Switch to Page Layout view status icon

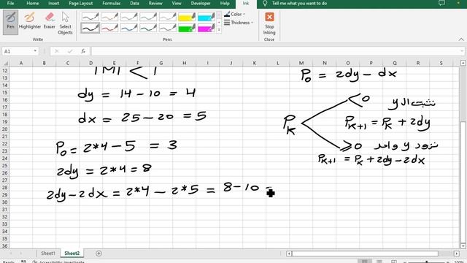[379, 262]
